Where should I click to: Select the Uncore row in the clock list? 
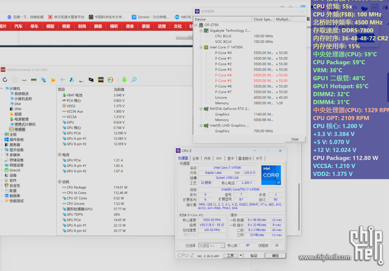(251, 98)
